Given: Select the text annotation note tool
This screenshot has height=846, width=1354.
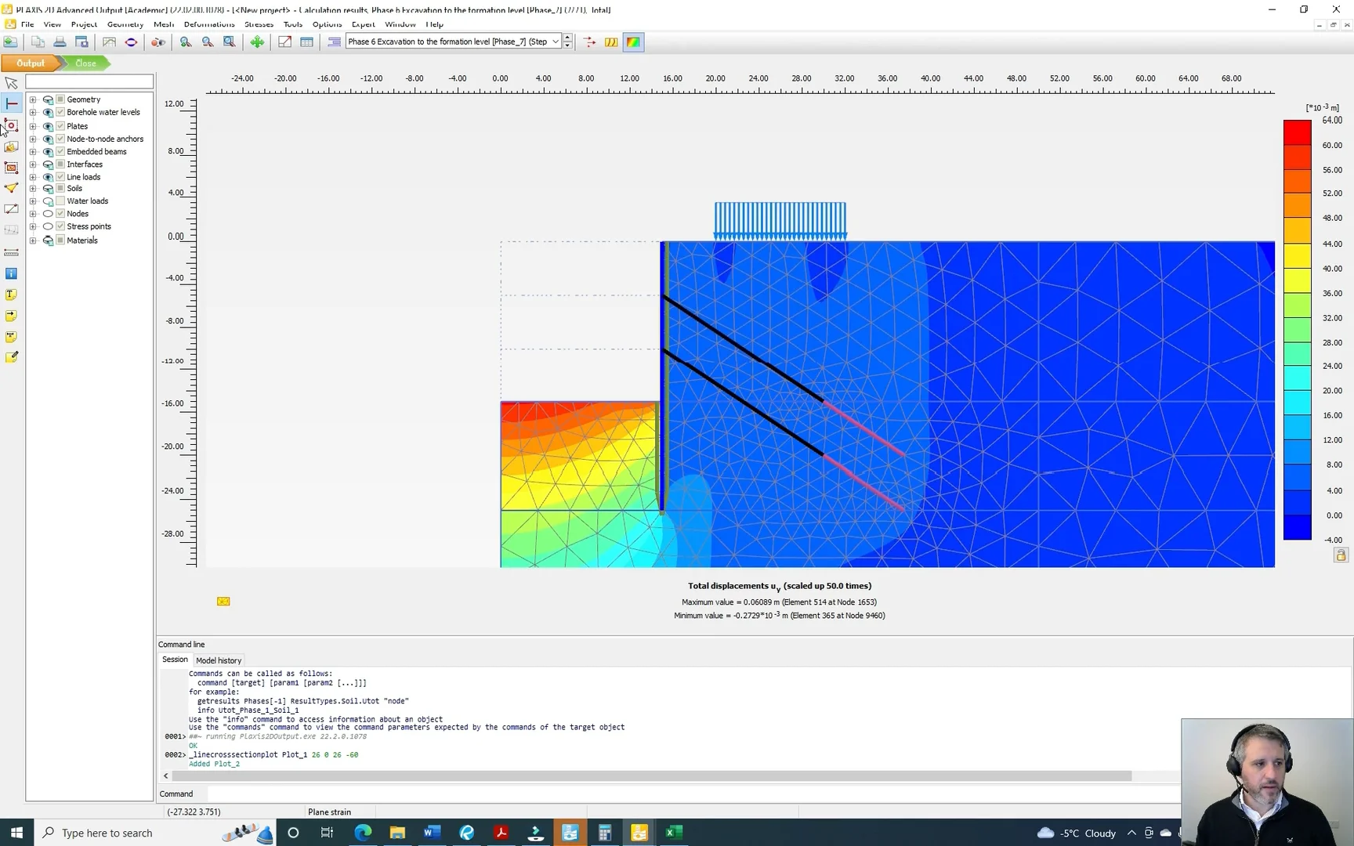Looking at the screenshot, I should [x=11, y=295].
